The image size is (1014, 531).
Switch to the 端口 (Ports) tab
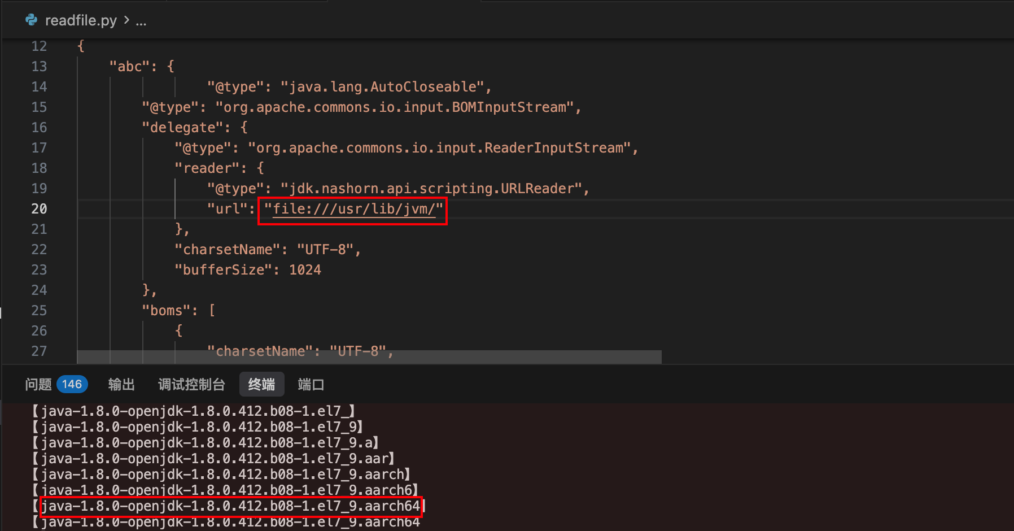tap(311, 385)
